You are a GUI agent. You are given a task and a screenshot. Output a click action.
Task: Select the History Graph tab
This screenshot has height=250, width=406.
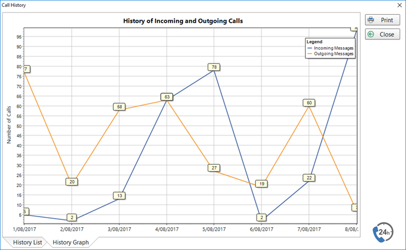point(70,242)
